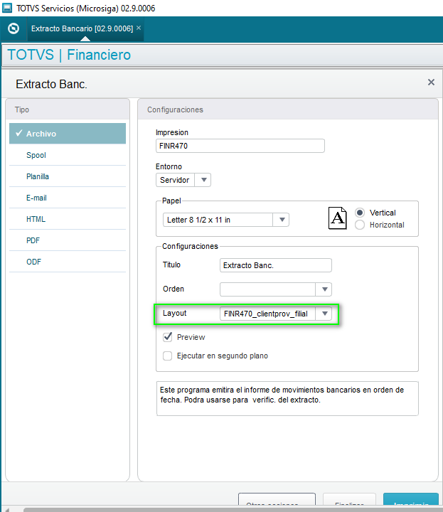Click the Impresion field containing FINR470

coord(240,146)
